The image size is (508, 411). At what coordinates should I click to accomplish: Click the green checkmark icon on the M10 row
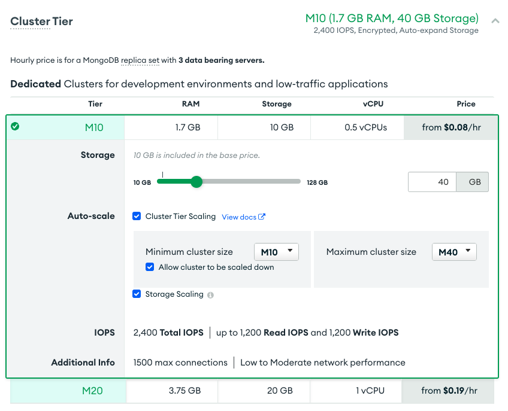click(x=15, y=127)
